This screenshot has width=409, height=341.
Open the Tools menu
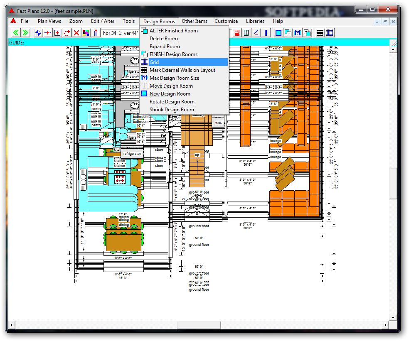click(x=128, y=21)
